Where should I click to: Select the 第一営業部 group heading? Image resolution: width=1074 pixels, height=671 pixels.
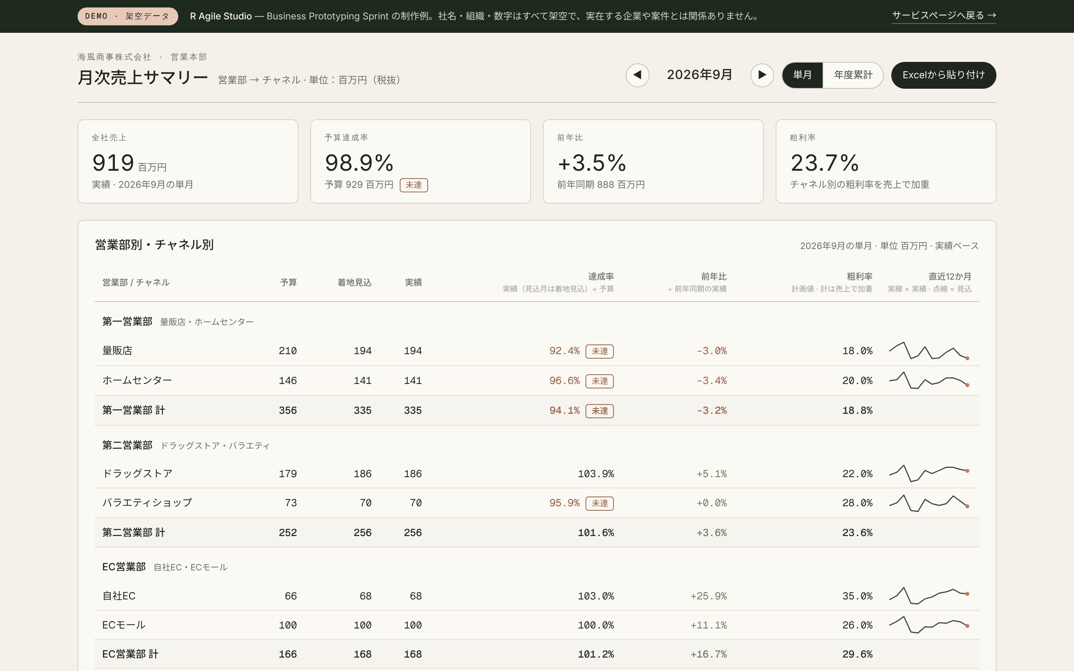[x=128, y=321]
